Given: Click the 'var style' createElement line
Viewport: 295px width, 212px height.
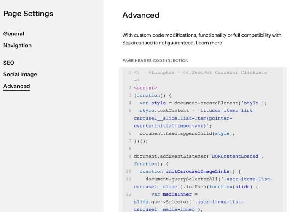Looking at the screenshot, I should coord(203,103).
